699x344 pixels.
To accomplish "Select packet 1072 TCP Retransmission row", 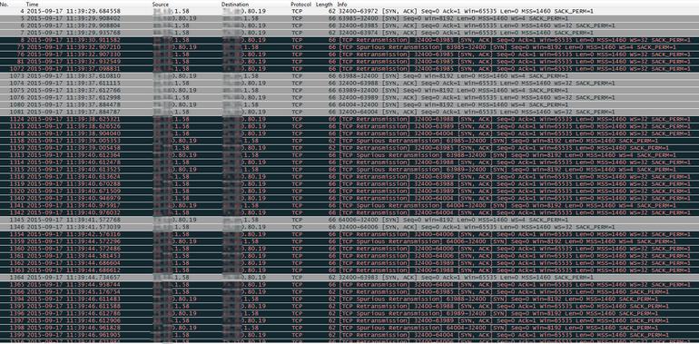I will [x=349, y=69].
